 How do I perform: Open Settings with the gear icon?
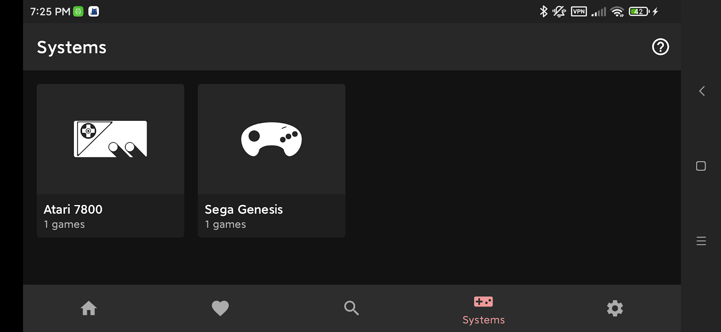[615, 308]
